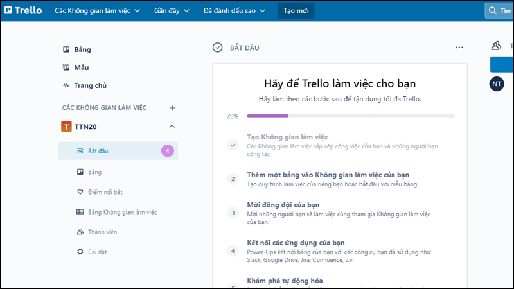Open the Gần đây dropdown menu
Image resolution: width=514 pixels, height=289 pixels.
pos(172,11)
